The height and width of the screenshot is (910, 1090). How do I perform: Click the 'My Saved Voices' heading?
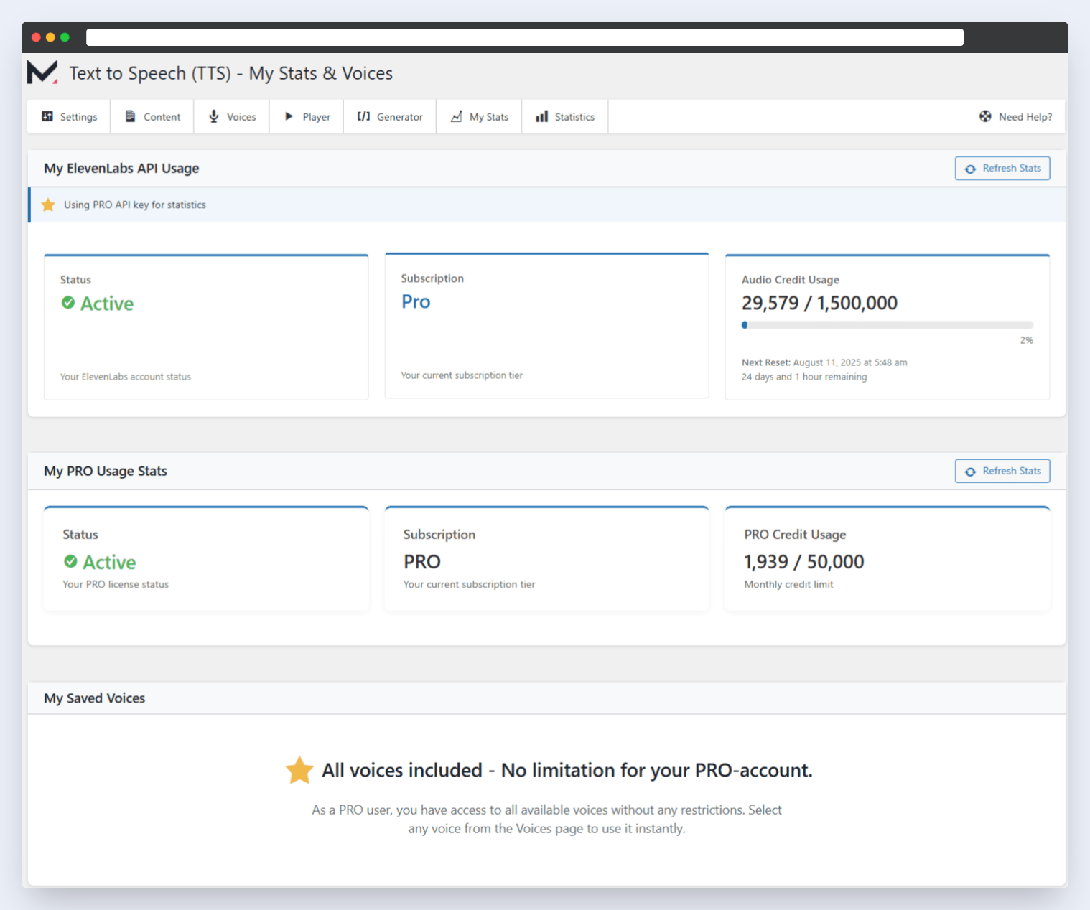tap(94, 698)
